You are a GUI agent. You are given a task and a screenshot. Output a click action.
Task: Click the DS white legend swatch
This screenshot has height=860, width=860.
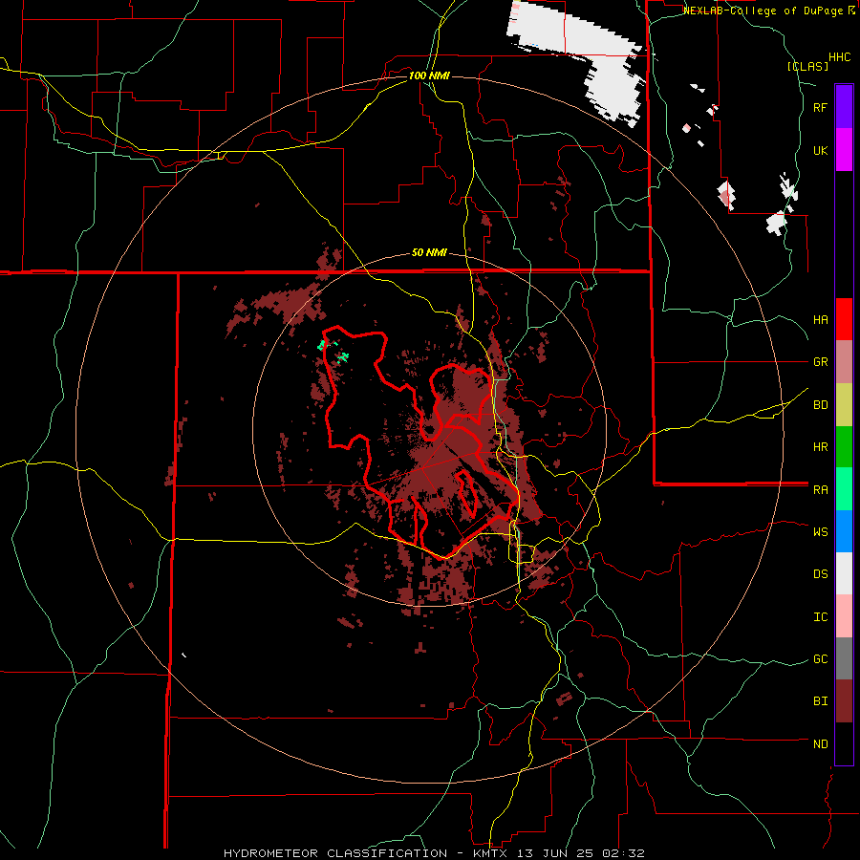[x=844, y=573]
